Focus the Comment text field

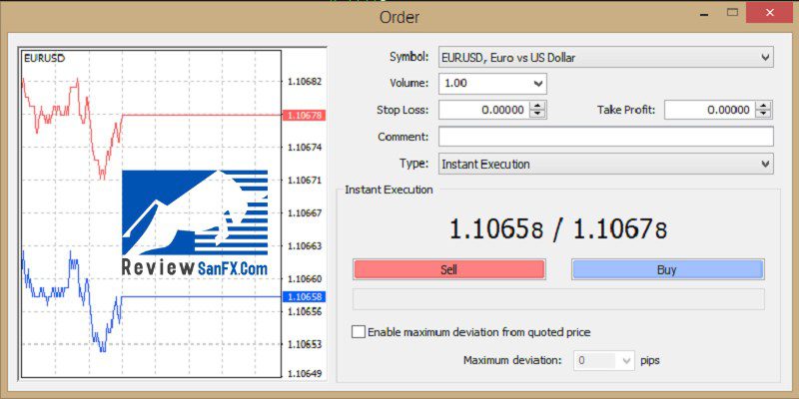605,137
